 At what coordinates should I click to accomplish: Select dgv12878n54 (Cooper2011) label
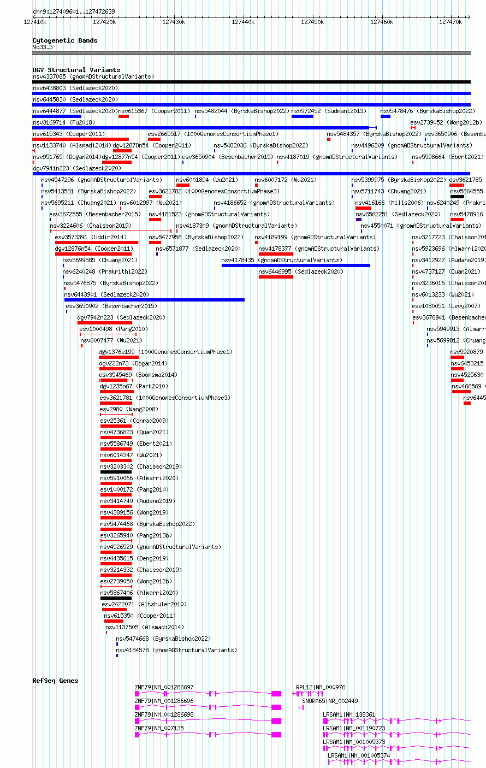click(x=152, y=145)
